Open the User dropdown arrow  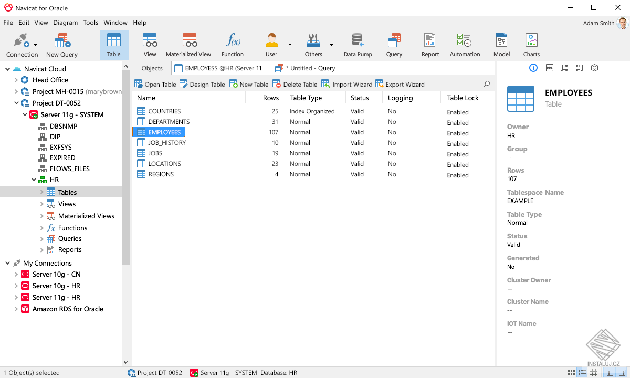(x=290, y=45)
